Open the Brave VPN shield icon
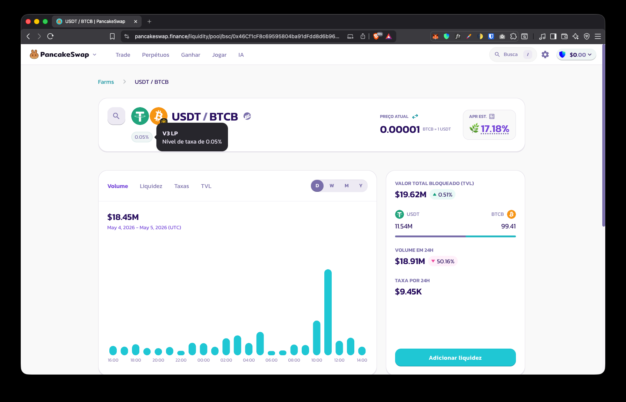The height and width of the screenshot is (402, 626). 587,36
